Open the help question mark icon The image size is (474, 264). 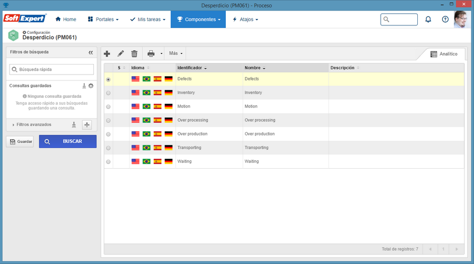point(445,19)
